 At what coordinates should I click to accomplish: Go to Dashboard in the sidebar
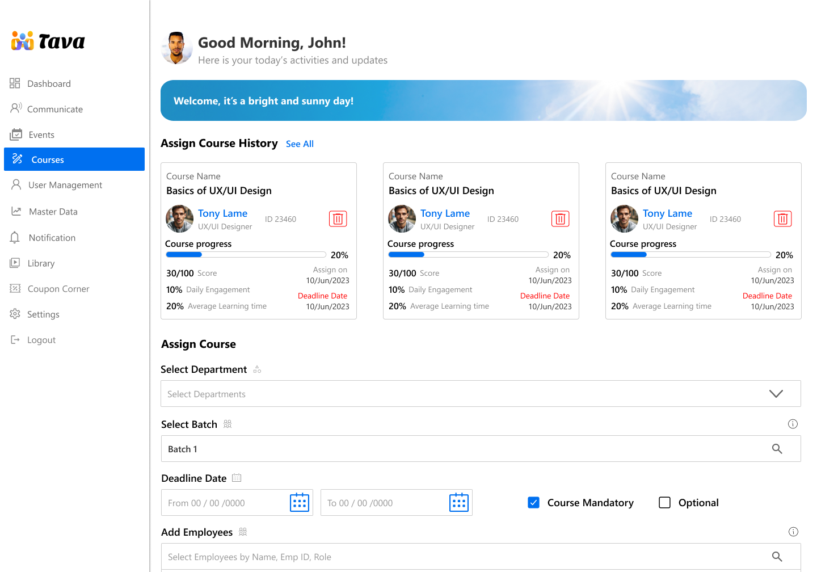[49, 83]
